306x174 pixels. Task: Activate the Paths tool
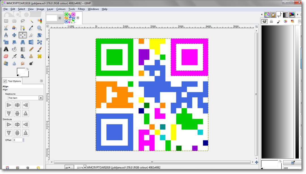[23, 28]
